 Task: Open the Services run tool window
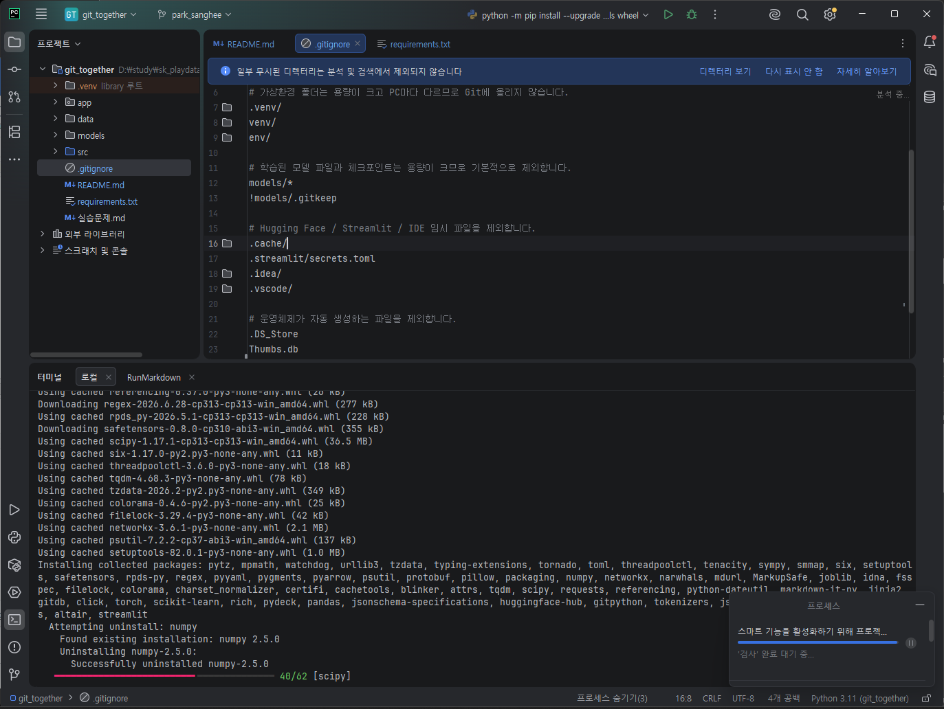point(14,510)
